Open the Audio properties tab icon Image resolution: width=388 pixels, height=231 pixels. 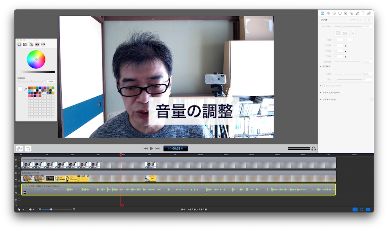[x=328, y=13]
